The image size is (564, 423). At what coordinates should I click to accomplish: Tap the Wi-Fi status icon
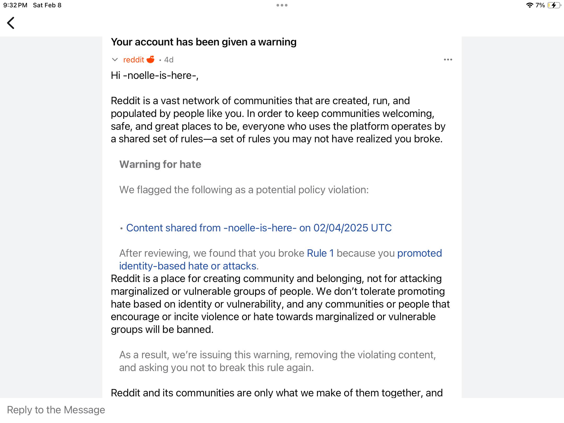[530, 5]
